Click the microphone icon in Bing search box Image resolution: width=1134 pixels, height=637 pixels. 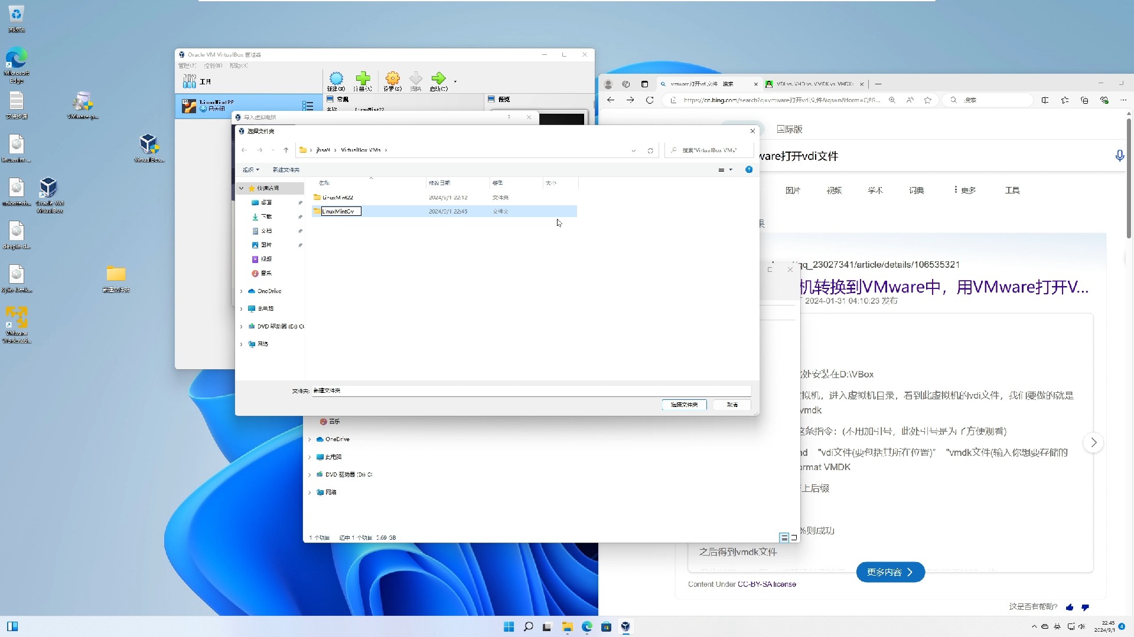[x=1119, y=156]
